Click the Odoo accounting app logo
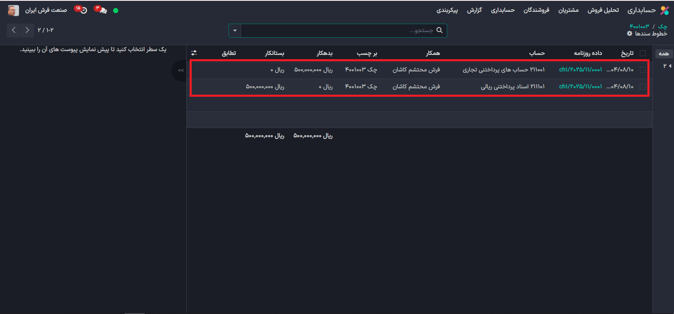This screenshot has height=314, width=674. [x=664, y=11]
